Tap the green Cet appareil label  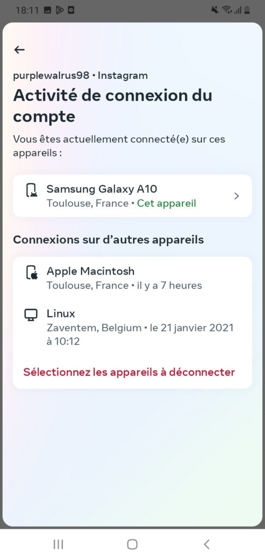[x=167, y=203]
